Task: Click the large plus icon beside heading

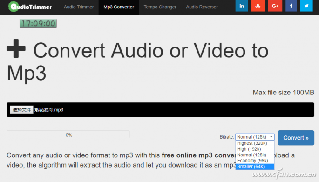Action: coord(16,48)
